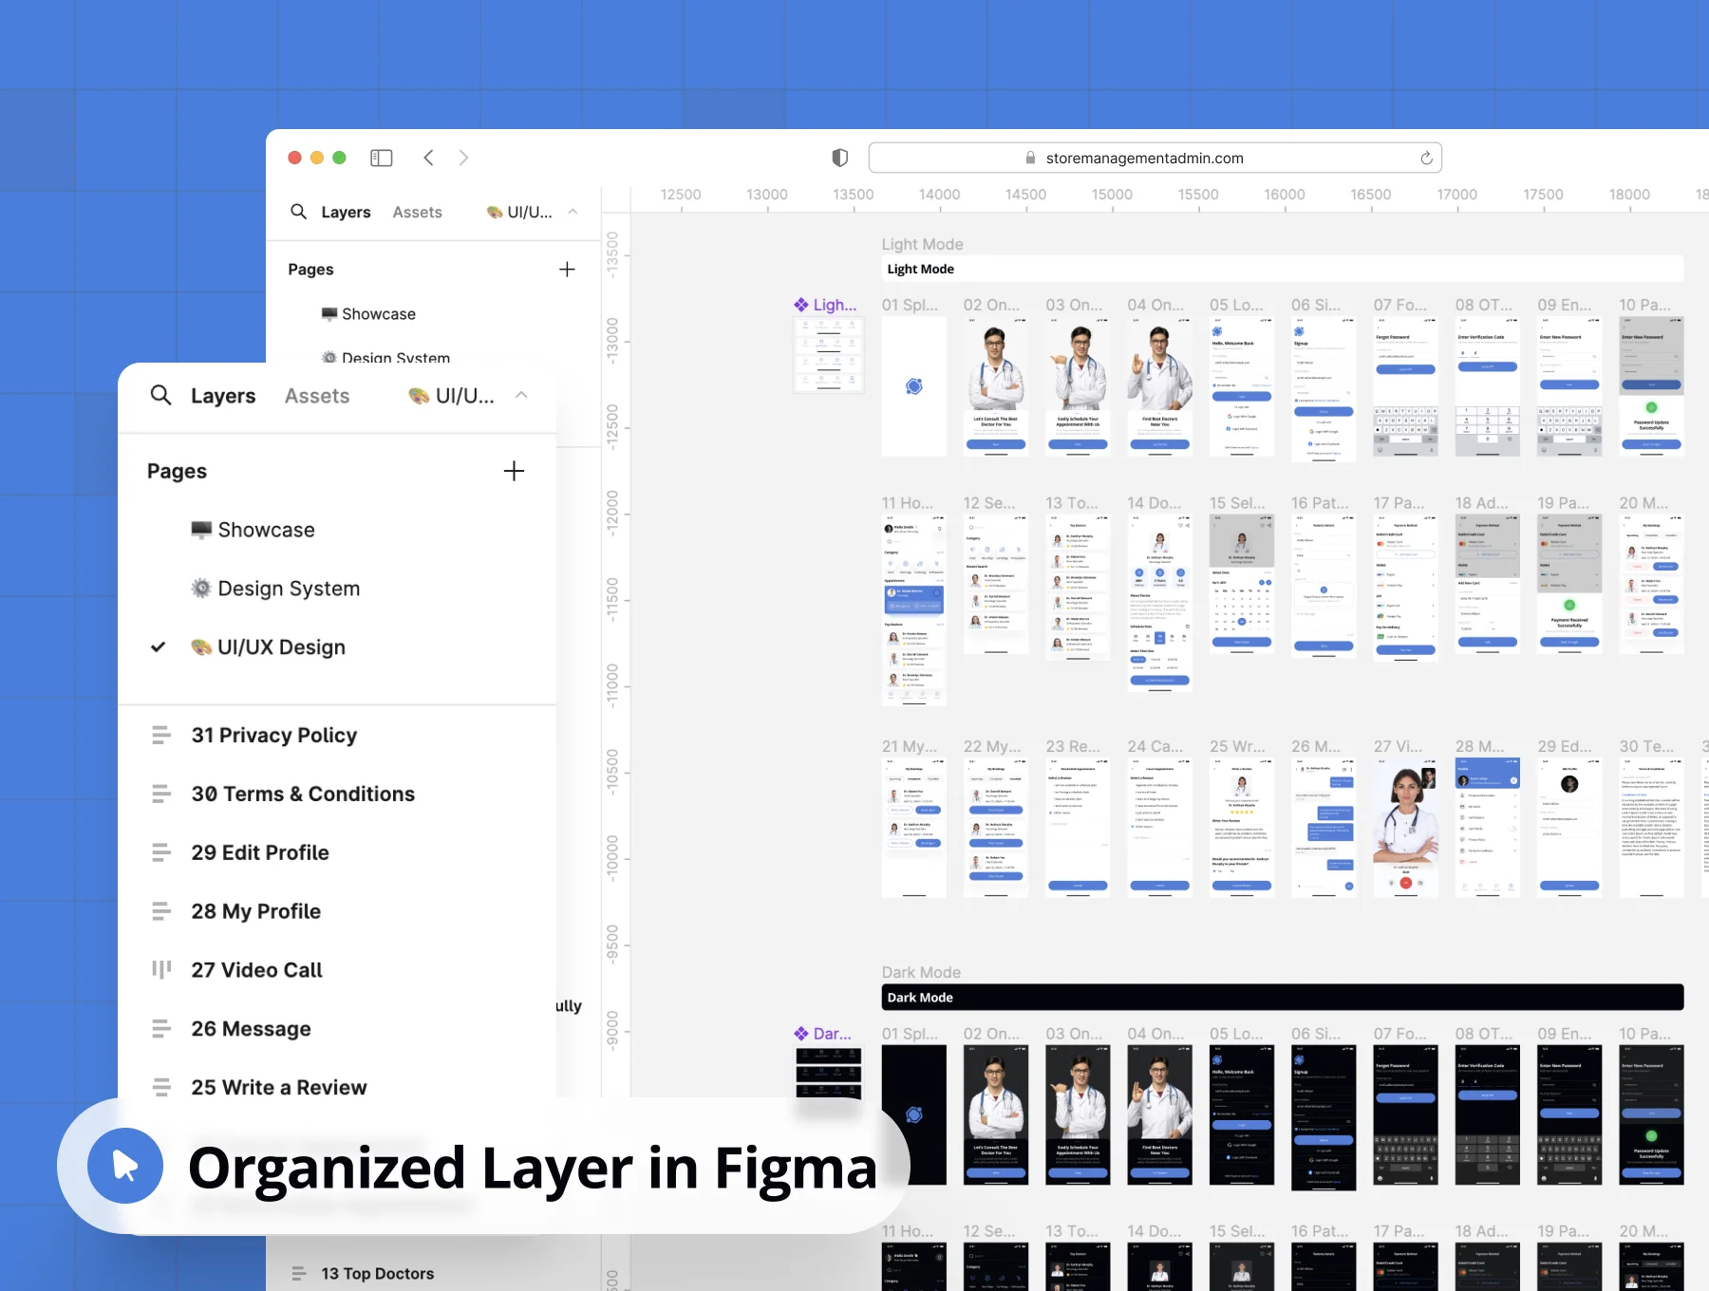Toggle the sidebar icon in the browser toolbar
The image size is (1709, 1291).
(x=382, y=158)
